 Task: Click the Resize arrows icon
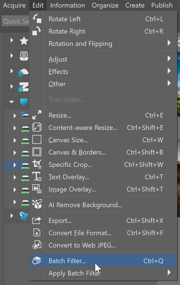[x=37, y=115]
